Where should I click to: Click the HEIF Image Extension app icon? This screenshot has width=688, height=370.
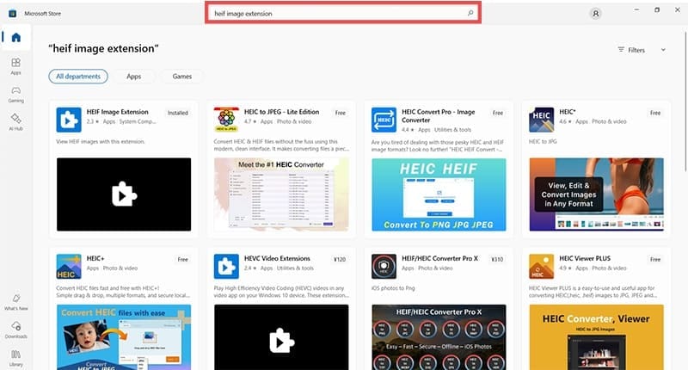(x=69, y=120)
